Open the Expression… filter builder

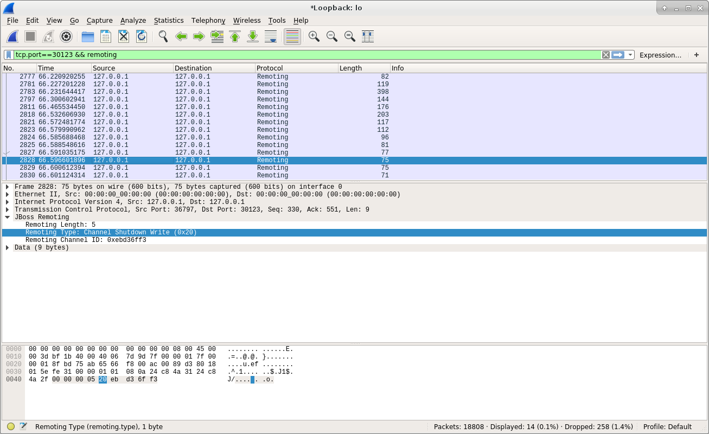coord(660,55)
